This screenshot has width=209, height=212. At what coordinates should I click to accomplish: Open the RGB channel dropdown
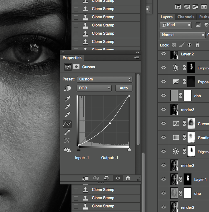[x=94, y=88]
